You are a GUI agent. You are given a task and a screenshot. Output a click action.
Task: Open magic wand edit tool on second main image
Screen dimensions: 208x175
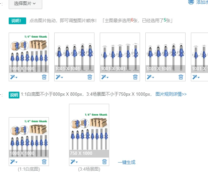(59, 77)
